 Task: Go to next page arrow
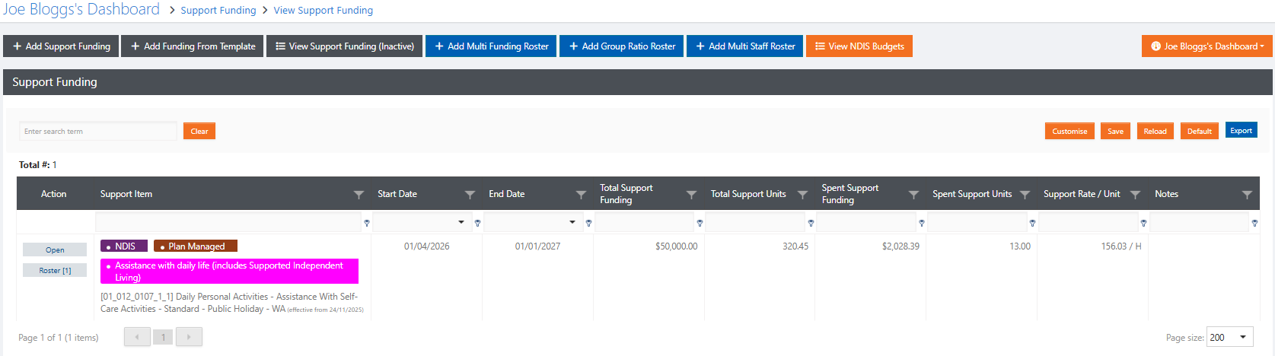[x=189, y=337]
